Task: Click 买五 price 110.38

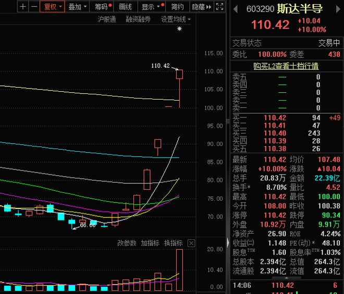Action: [x=275, y=149]
